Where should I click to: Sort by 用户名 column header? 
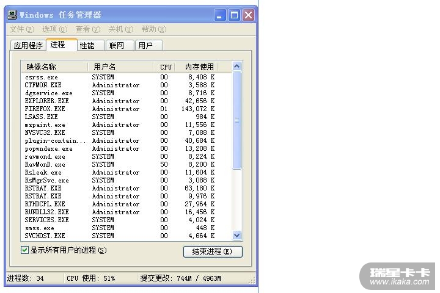point(120,67)
